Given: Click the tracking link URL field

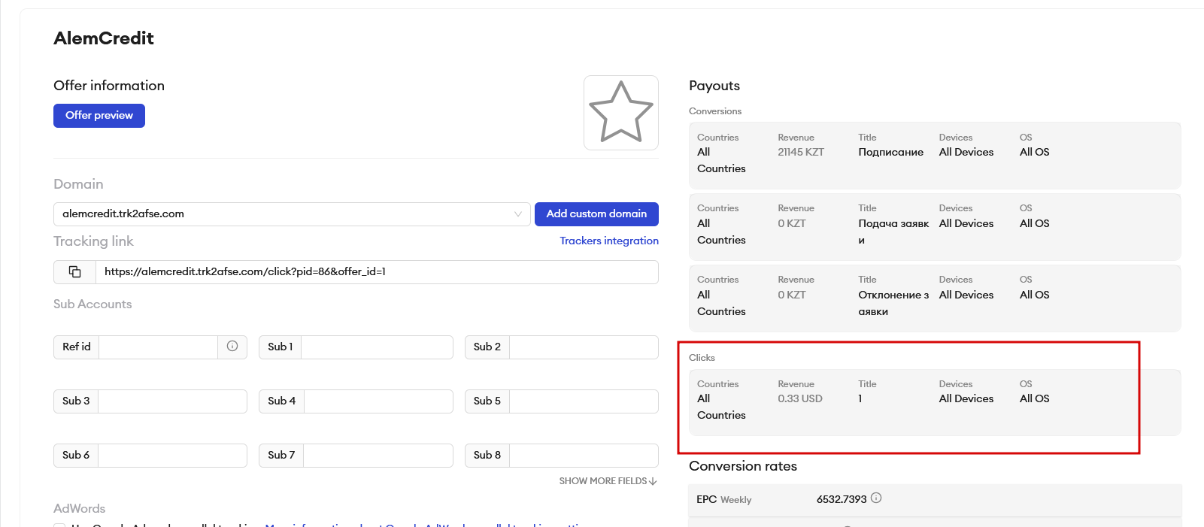Looking at the screenshot, I should [377, 272].
